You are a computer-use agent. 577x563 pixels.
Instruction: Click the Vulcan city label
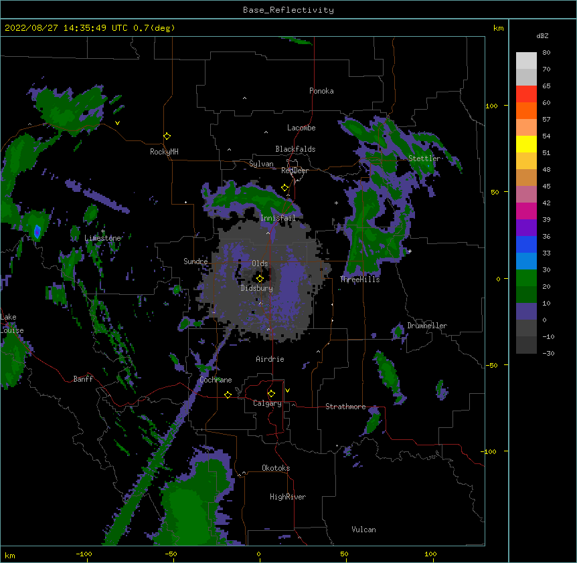point(363,530)
